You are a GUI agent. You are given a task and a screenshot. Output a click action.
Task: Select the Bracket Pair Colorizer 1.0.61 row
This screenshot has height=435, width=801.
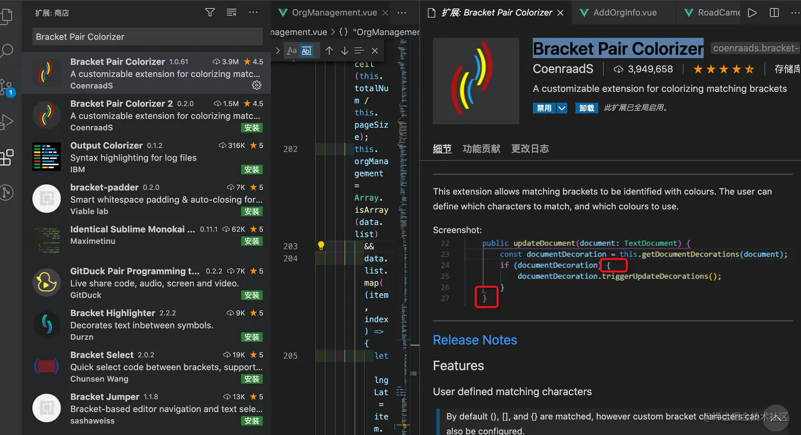tap(147, 73)
